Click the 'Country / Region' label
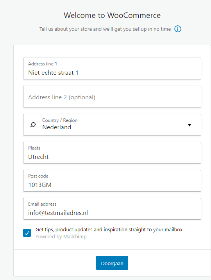Screen dimensions: 211x280 pos(60,120)
